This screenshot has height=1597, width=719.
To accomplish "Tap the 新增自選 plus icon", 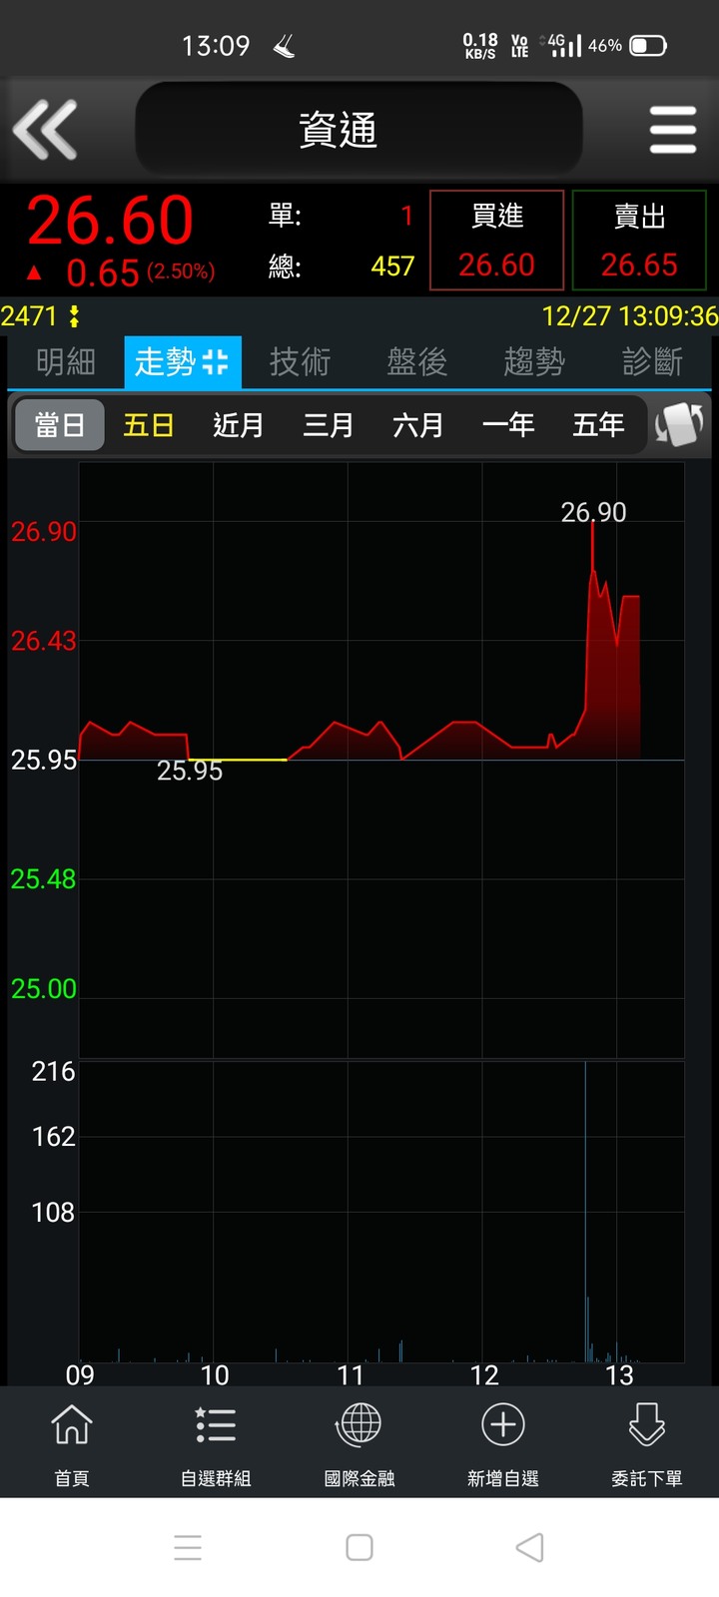I will click(x=503, y=1424).
